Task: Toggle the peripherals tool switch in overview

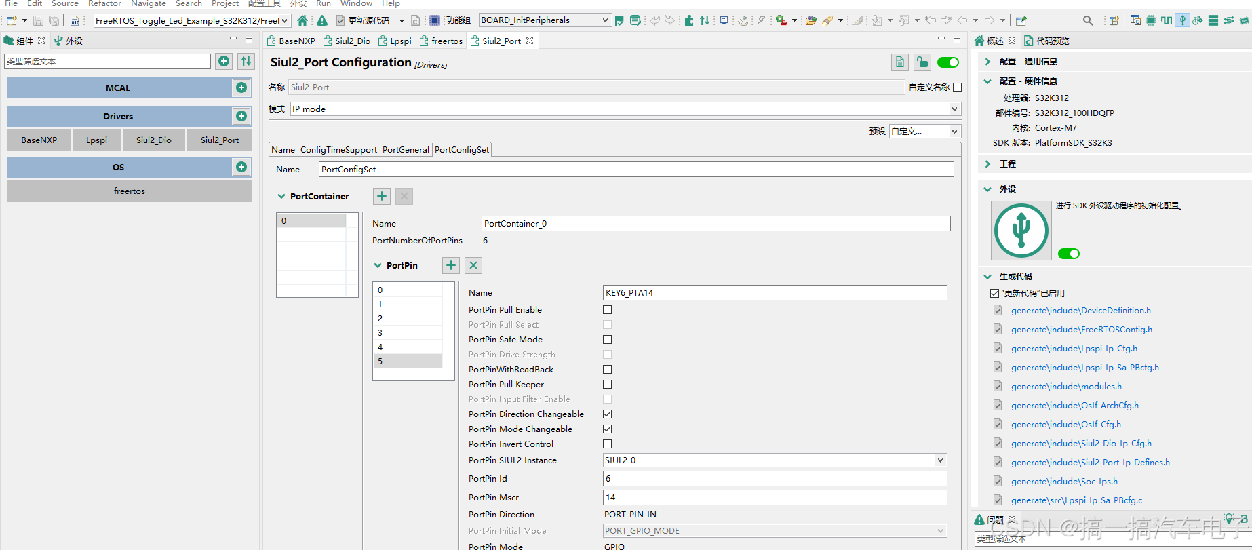Action: [x=1069, y=254]
